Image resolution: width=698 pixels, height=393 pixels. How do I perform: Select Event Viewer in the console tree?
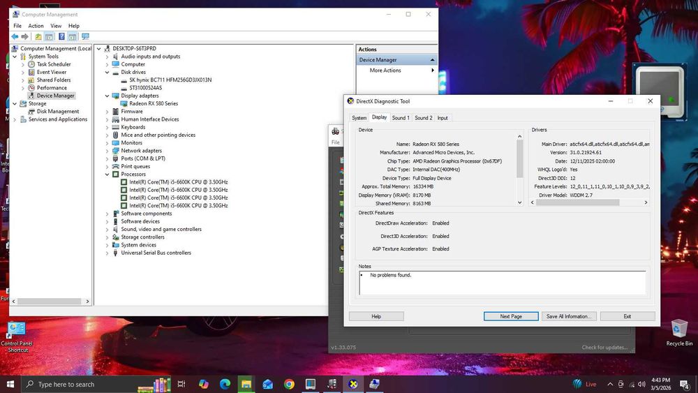51,72
